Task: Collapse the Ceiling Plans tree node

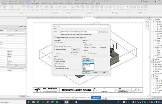Action: [x=154, y=32]
